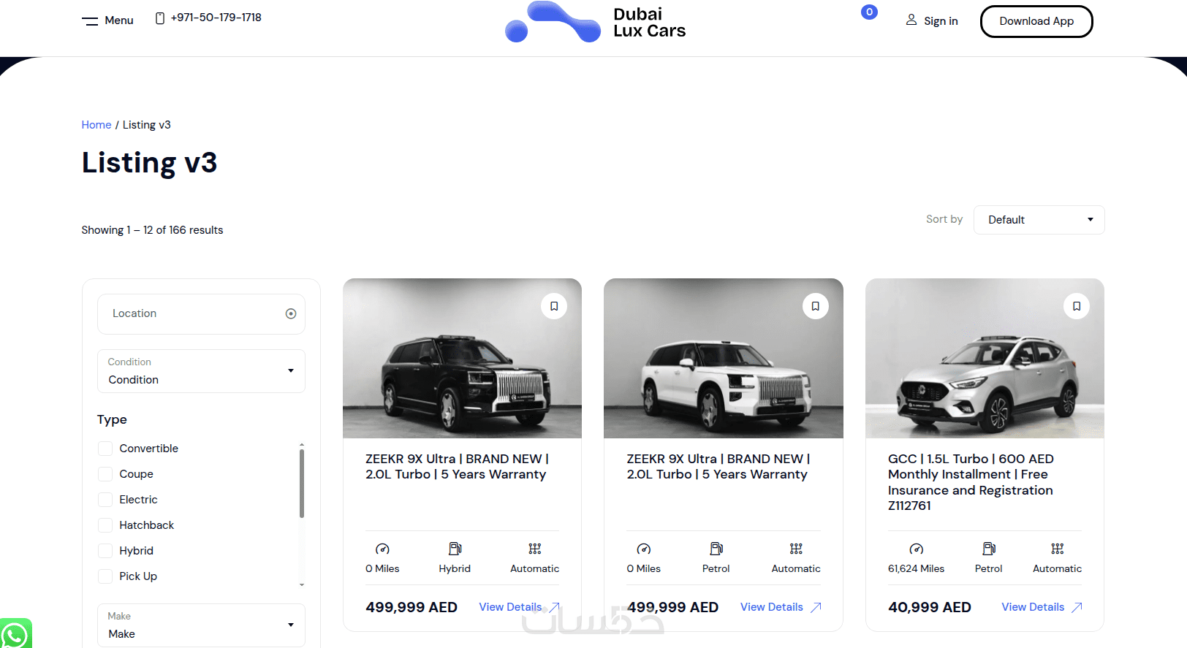This screenshot has width=1187, height=648.
Task: Click the phone number +971-50-179-1718
Action: point(216,18)
